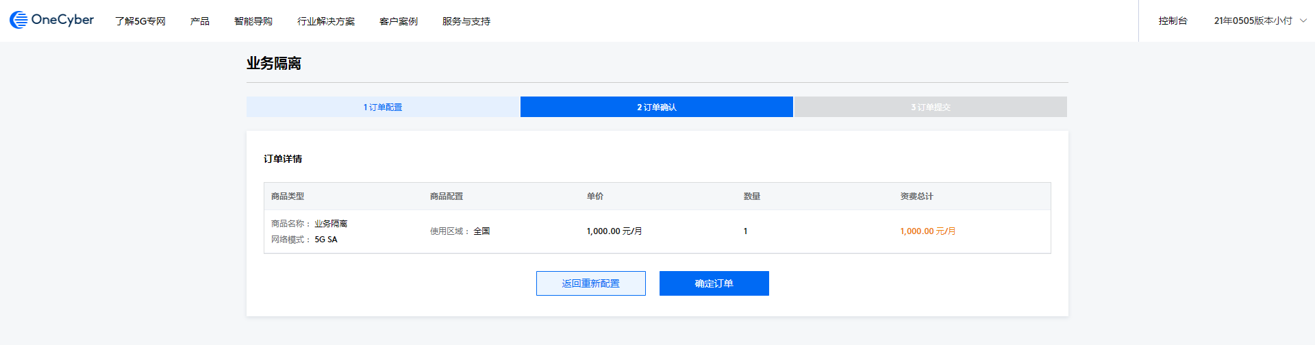Confirm with the 确定订单 button
Image resolution: width=1315 pixels, height=345 pixels.
pos(714,283)
